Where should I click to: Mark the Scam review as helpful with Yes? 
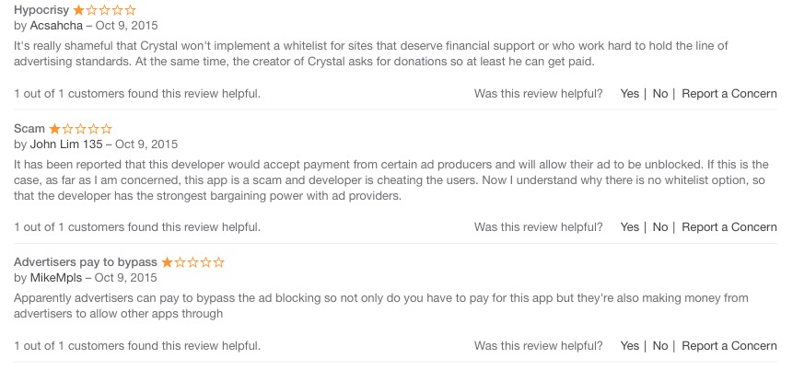630,227
